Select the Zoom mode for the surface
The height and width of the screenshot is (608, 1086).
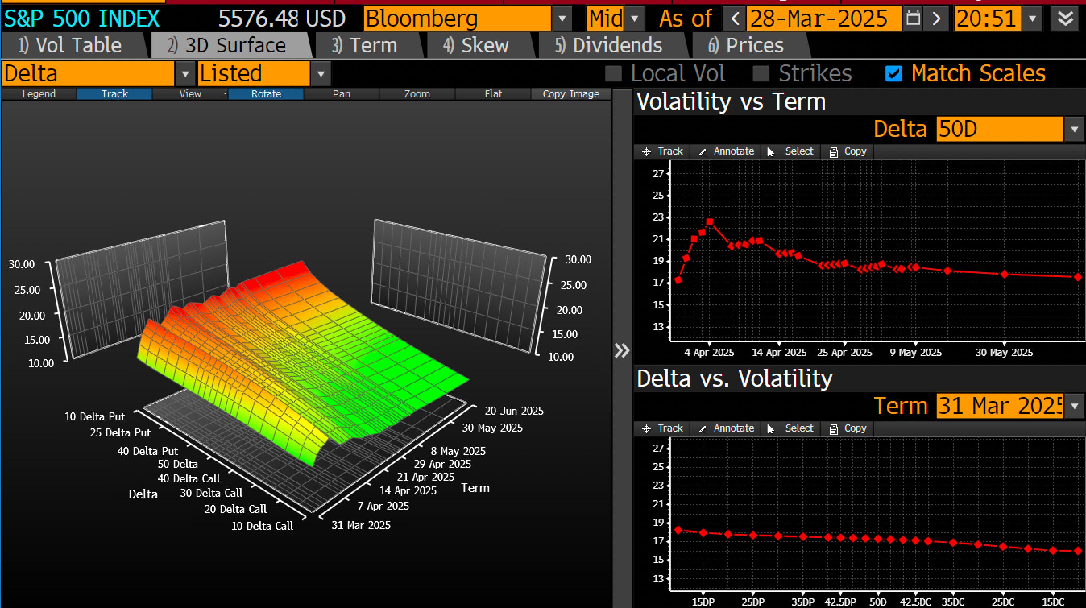[417, 93]
